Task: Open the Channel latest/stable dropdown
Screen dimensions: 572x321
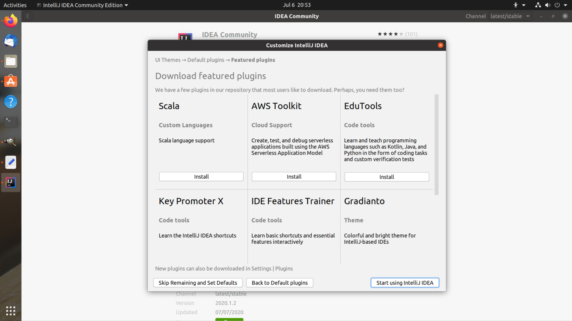Action: [510, 16]
